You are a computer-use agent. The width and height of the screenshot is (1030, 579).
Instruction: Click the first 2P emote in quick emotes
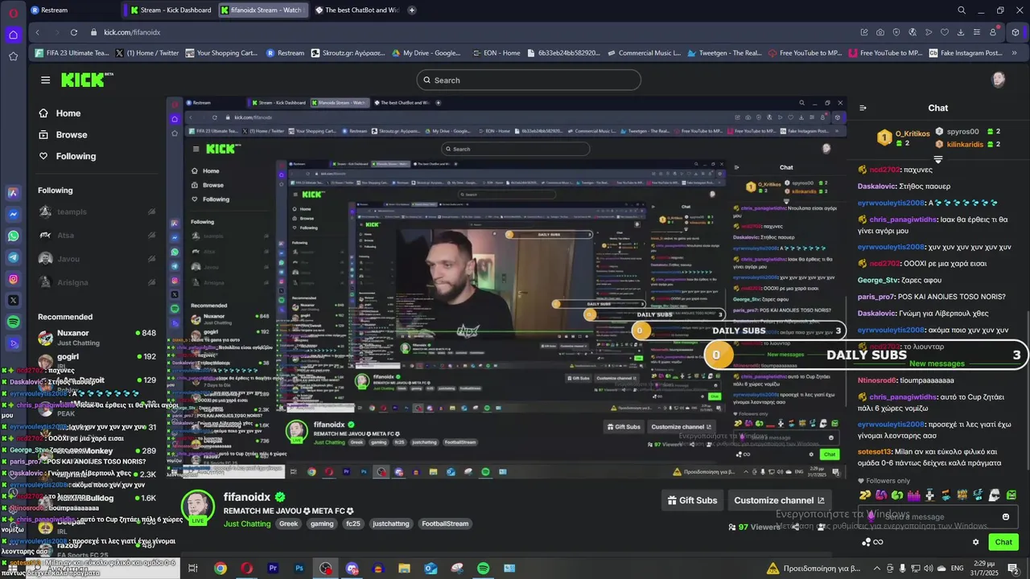(865, 495)
